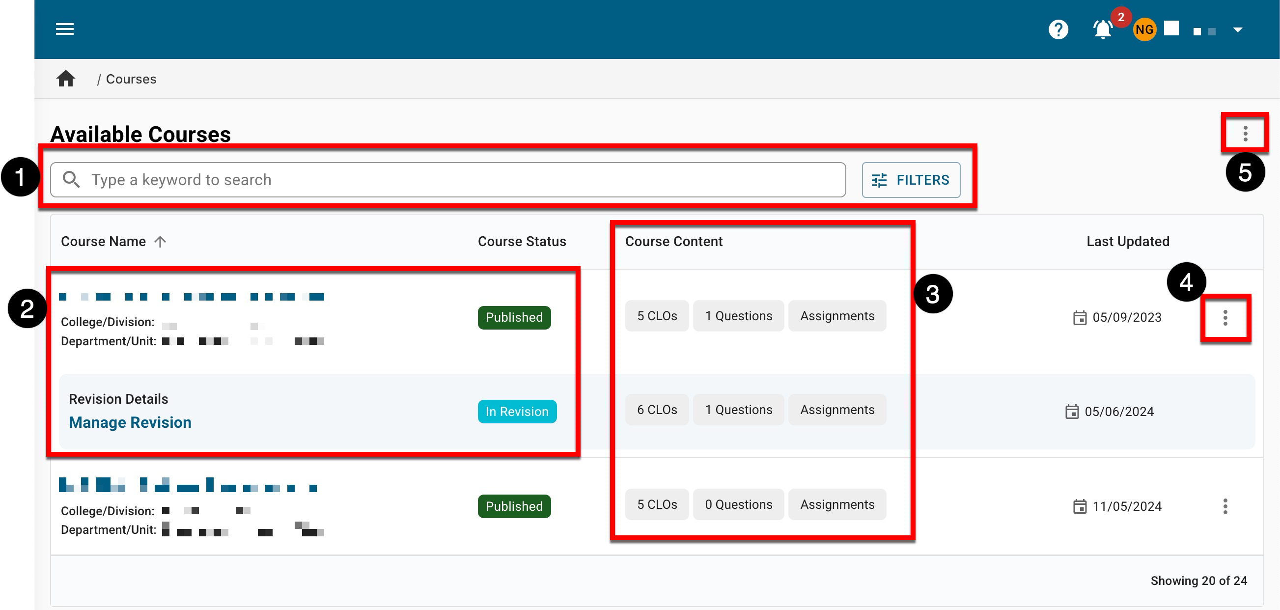This screenshot has height=610, width=1280.
Task: Click the help question mark icon
Action: click(x=1058, y=29)
